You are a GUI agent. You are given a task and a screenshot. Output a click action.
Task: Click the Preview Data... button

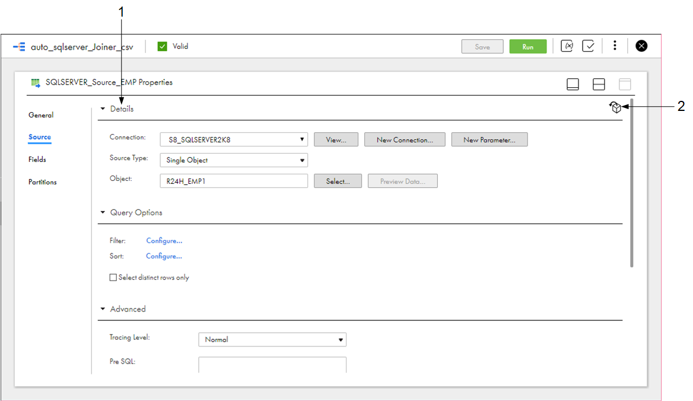click(x=403, y=181)
